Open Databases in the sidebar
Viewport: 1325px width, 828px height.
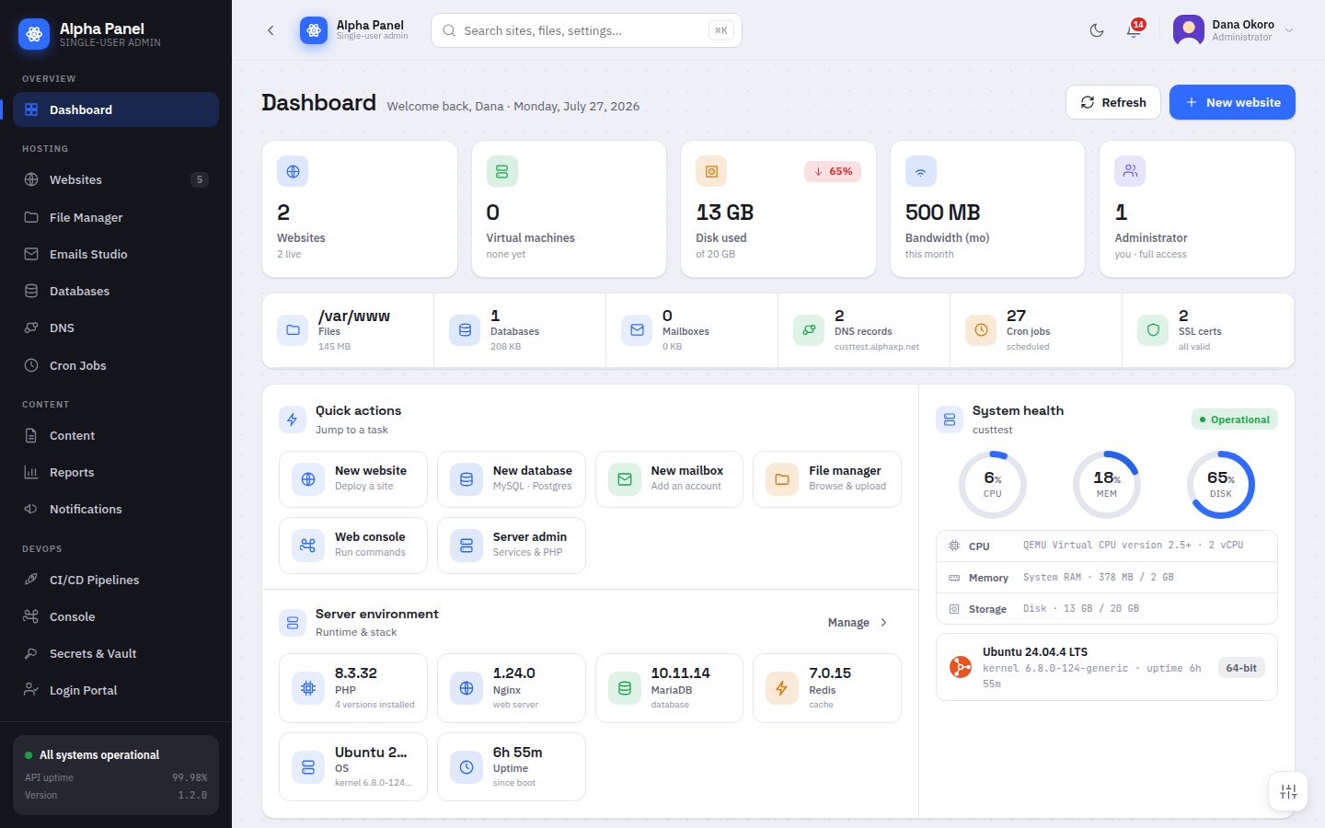[x=116, y=291]
